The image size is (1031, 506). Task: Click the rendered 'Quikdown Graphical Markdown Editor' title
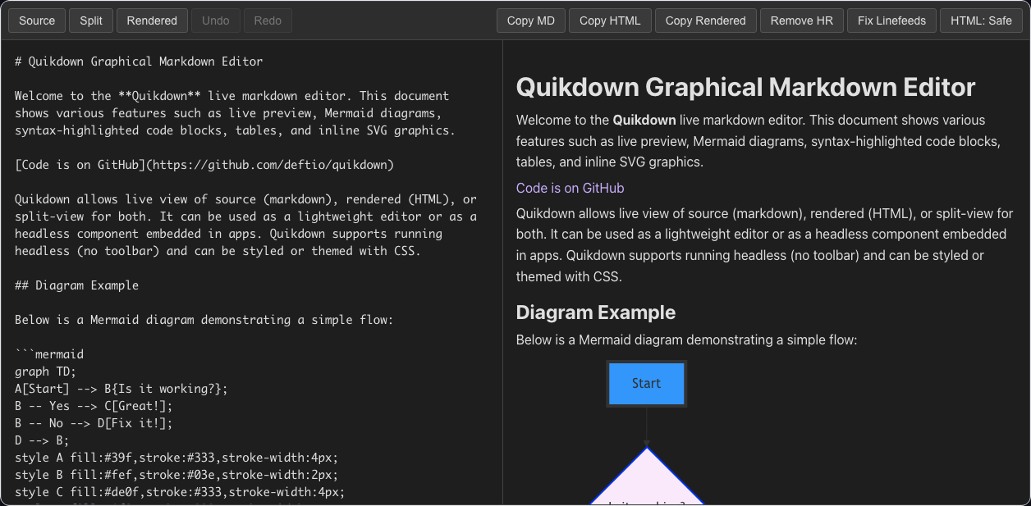[745, 87]
